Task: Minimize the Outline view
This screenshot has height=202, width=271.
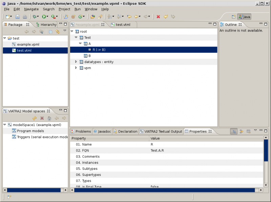Action: click(x=261, y=23)
